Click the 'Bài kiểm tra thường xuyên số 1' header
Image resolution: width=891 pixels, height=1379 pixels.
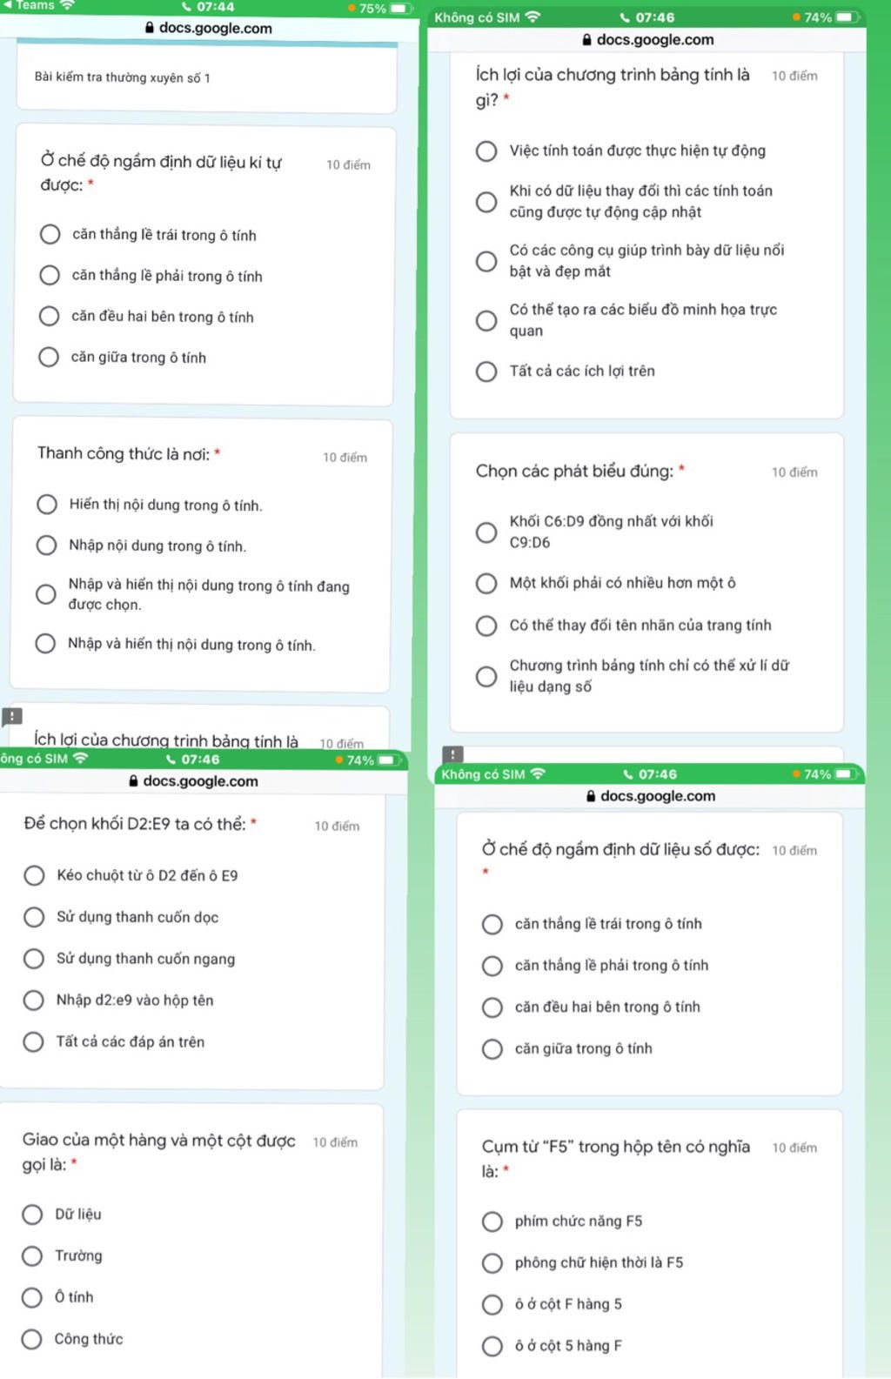[123, 77]
